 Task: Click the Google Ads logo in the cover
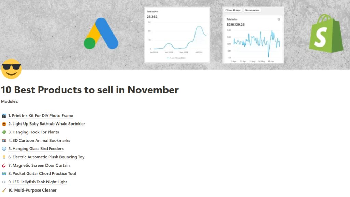click(x=101, y=34)
